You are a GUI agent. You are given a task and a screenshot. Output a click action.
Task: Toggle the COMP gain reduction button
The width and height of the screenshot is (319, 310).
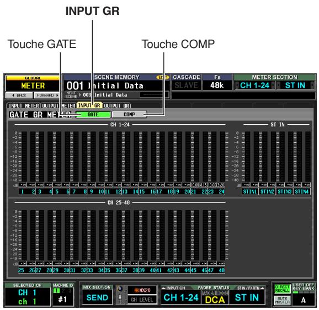(x=129, y=114)
